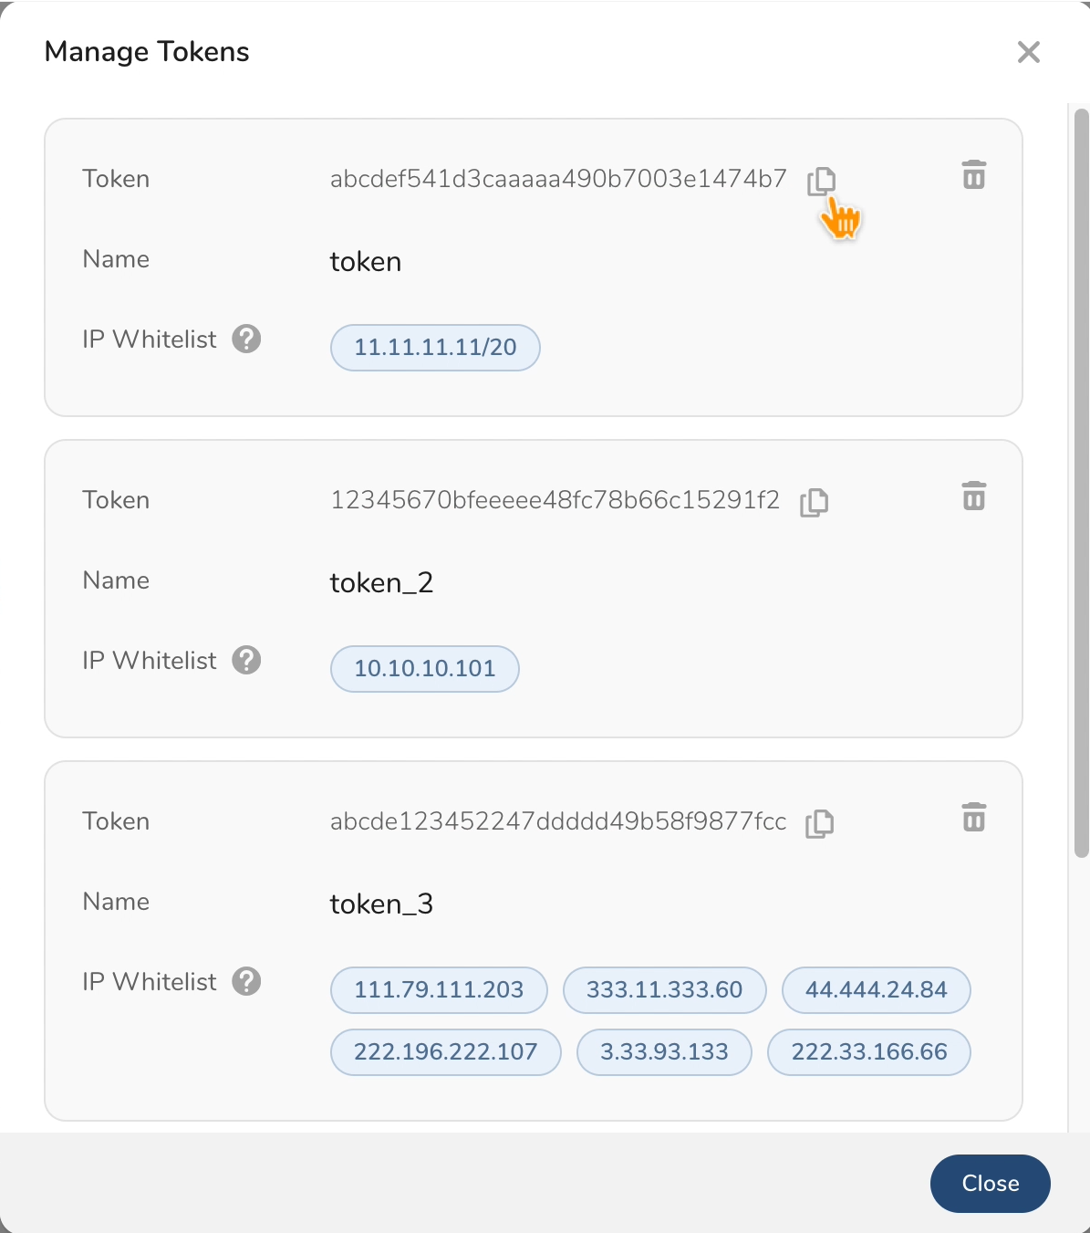Show IP Whitelist help for token_3
The image size is (1090, 1233).
[246, 981]
